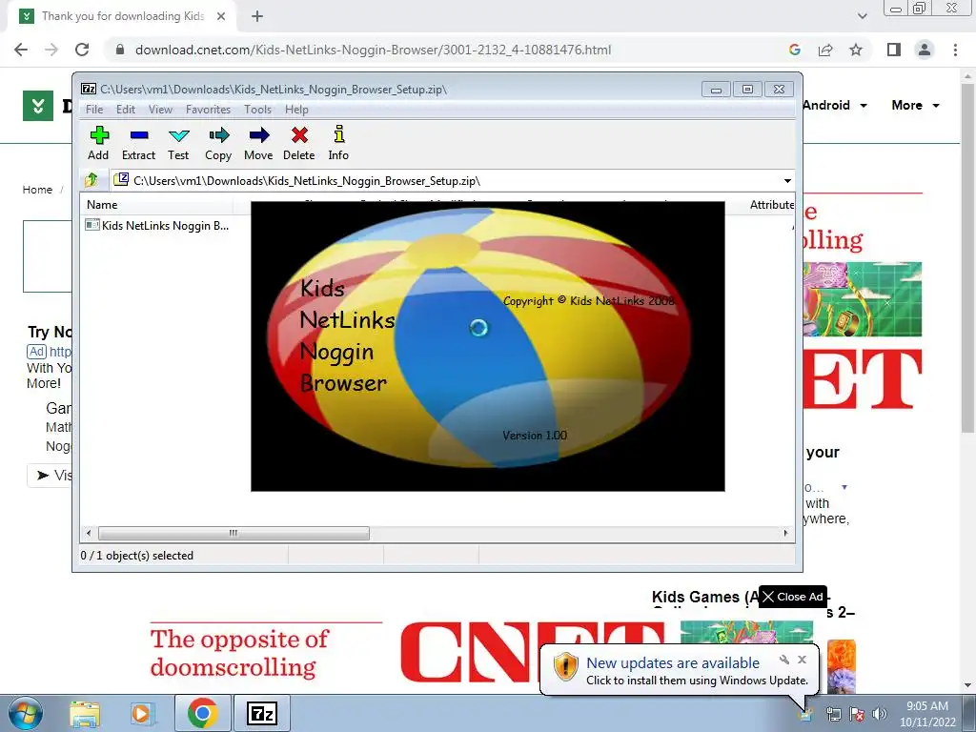
Task: Click the Kids NetLinks splash screen image
Action: pyautogui.click(x=488, y=346)
